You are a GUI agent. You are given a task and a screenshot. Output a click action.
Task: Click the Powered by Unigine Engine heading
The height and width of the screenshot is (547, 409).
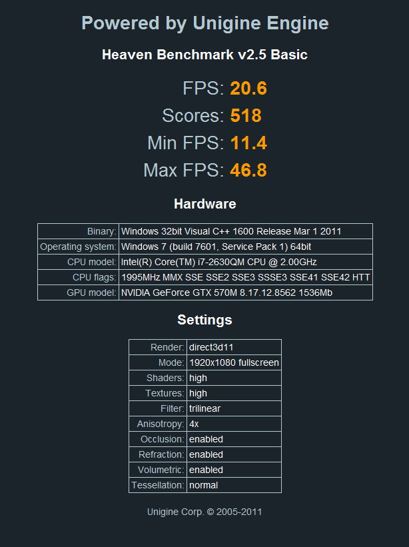coord(204,23)
